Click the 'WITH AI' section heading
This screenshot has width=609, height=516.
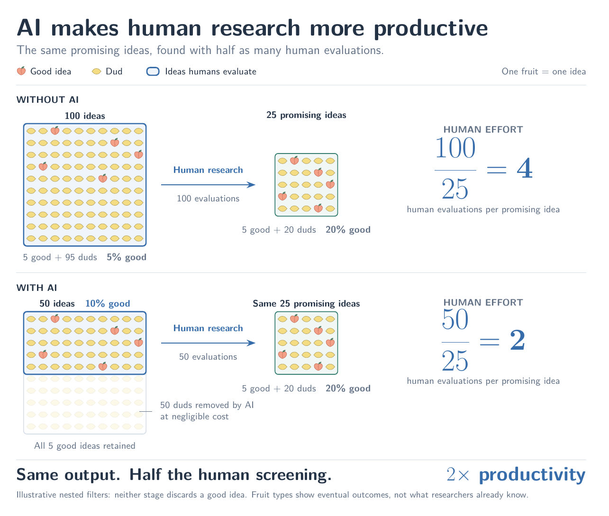tap(36, 288)
